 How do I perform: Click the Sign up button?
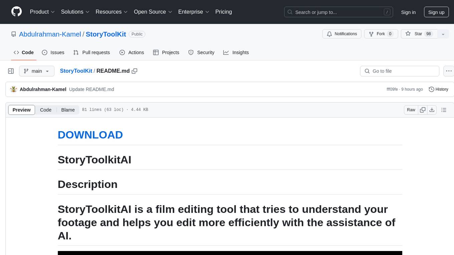[x=436, y=12]
